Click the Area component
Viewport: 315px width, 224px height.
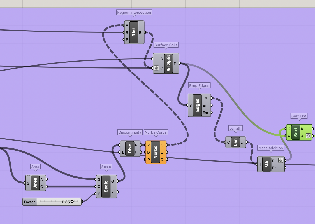click(x=35, y=183)
